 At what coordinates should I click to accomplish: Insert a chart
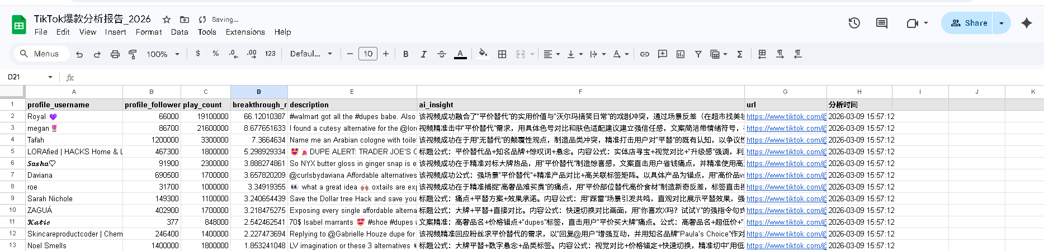tap(681, 54)
